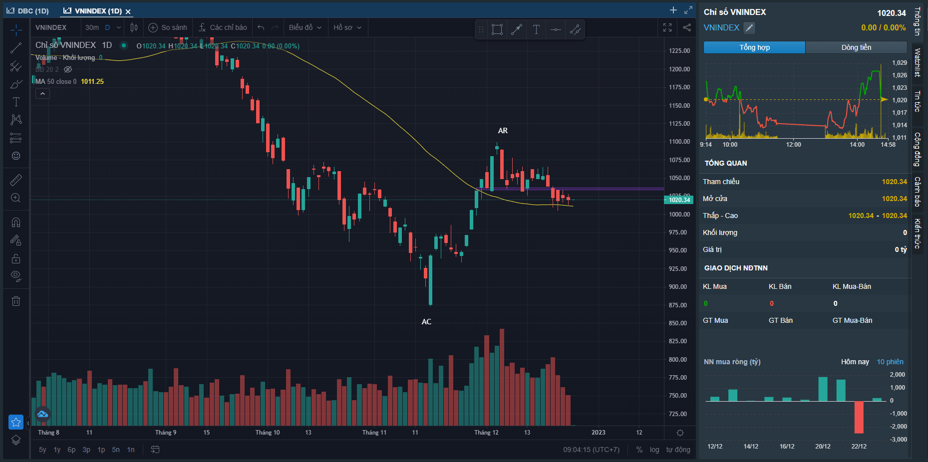Click the So sánh compare button
The width and height of the screenshot is (928, 462).
(x=168, y=27)
